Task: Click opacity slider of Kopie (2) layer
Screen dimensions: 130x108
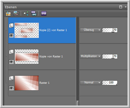Action: pyautogui.click(x=110, y=30)
